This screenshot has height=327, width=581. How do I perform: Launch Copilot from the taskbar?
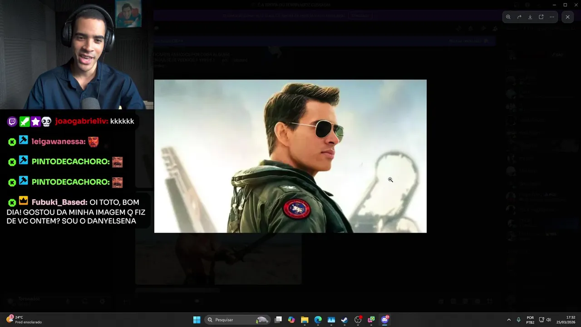tap(291, 320)
